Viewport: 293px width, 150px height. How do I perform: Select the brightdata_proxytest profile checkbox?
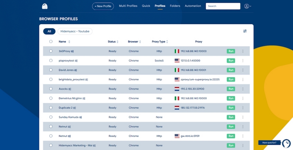pyautogui.click(x=51, y=79)
